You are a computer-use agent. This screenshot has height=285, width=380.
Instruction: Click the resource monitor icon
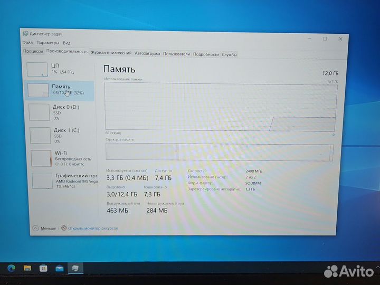(x=64, y=228)
